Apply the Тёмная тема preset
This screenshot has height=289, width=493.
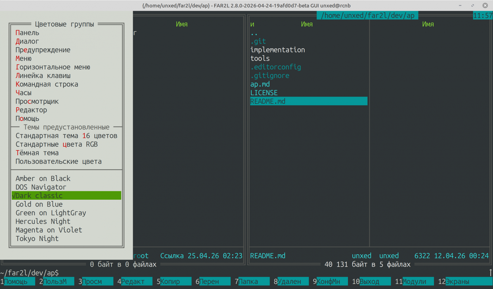pyautogui.click(x=37, y=153)
